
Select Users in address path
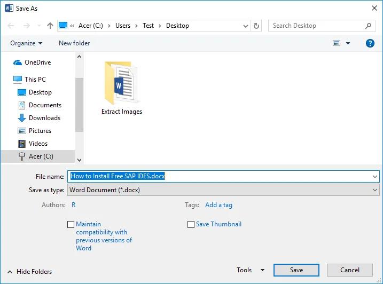(x=123, y=26)
